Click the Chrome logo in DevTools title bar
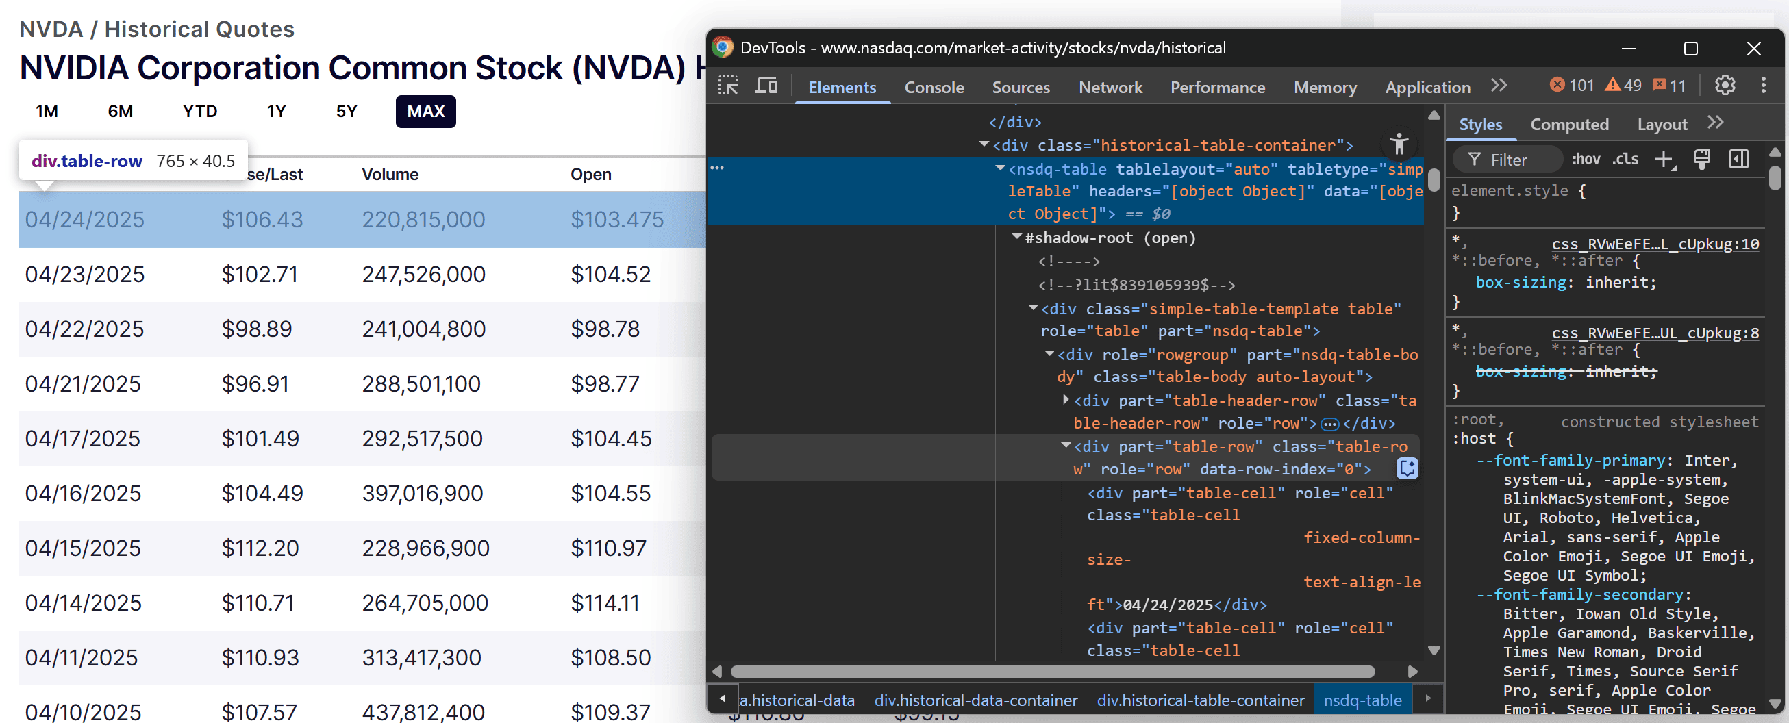Image resolution: width=1789 pixels, height=723 pixels. (723, 47)
